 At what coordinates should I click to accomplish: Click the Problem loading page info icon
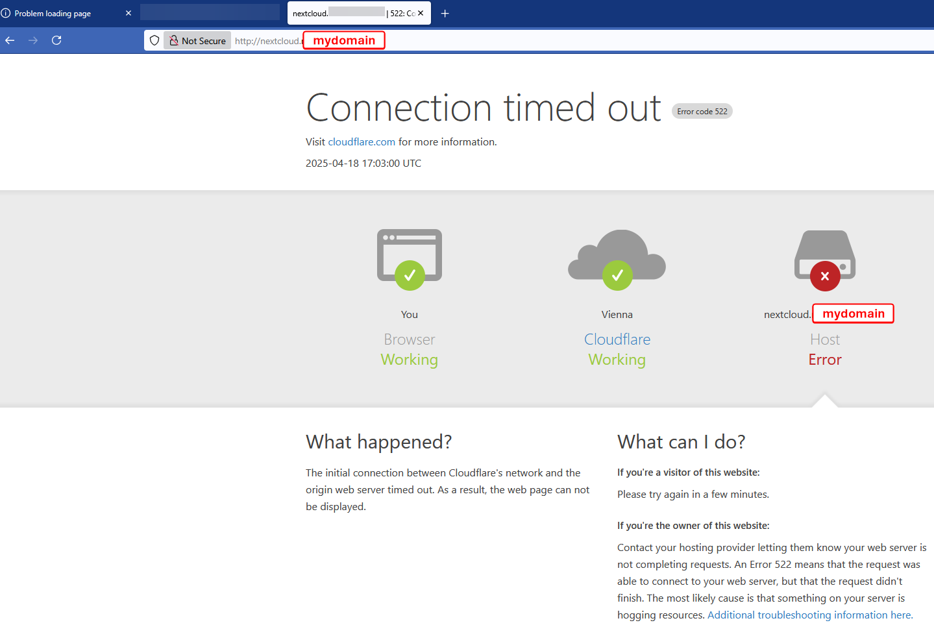pos(6,13)
